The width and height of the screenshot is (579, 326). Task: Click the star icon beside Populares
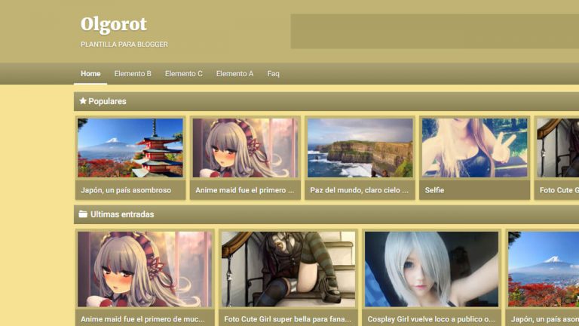[x=83, y=101]
